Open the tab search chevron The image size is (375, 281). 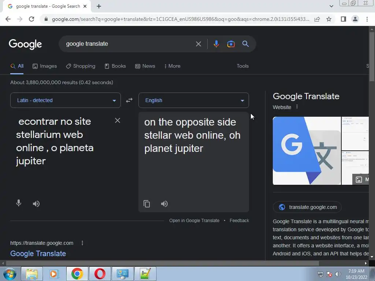331,7
